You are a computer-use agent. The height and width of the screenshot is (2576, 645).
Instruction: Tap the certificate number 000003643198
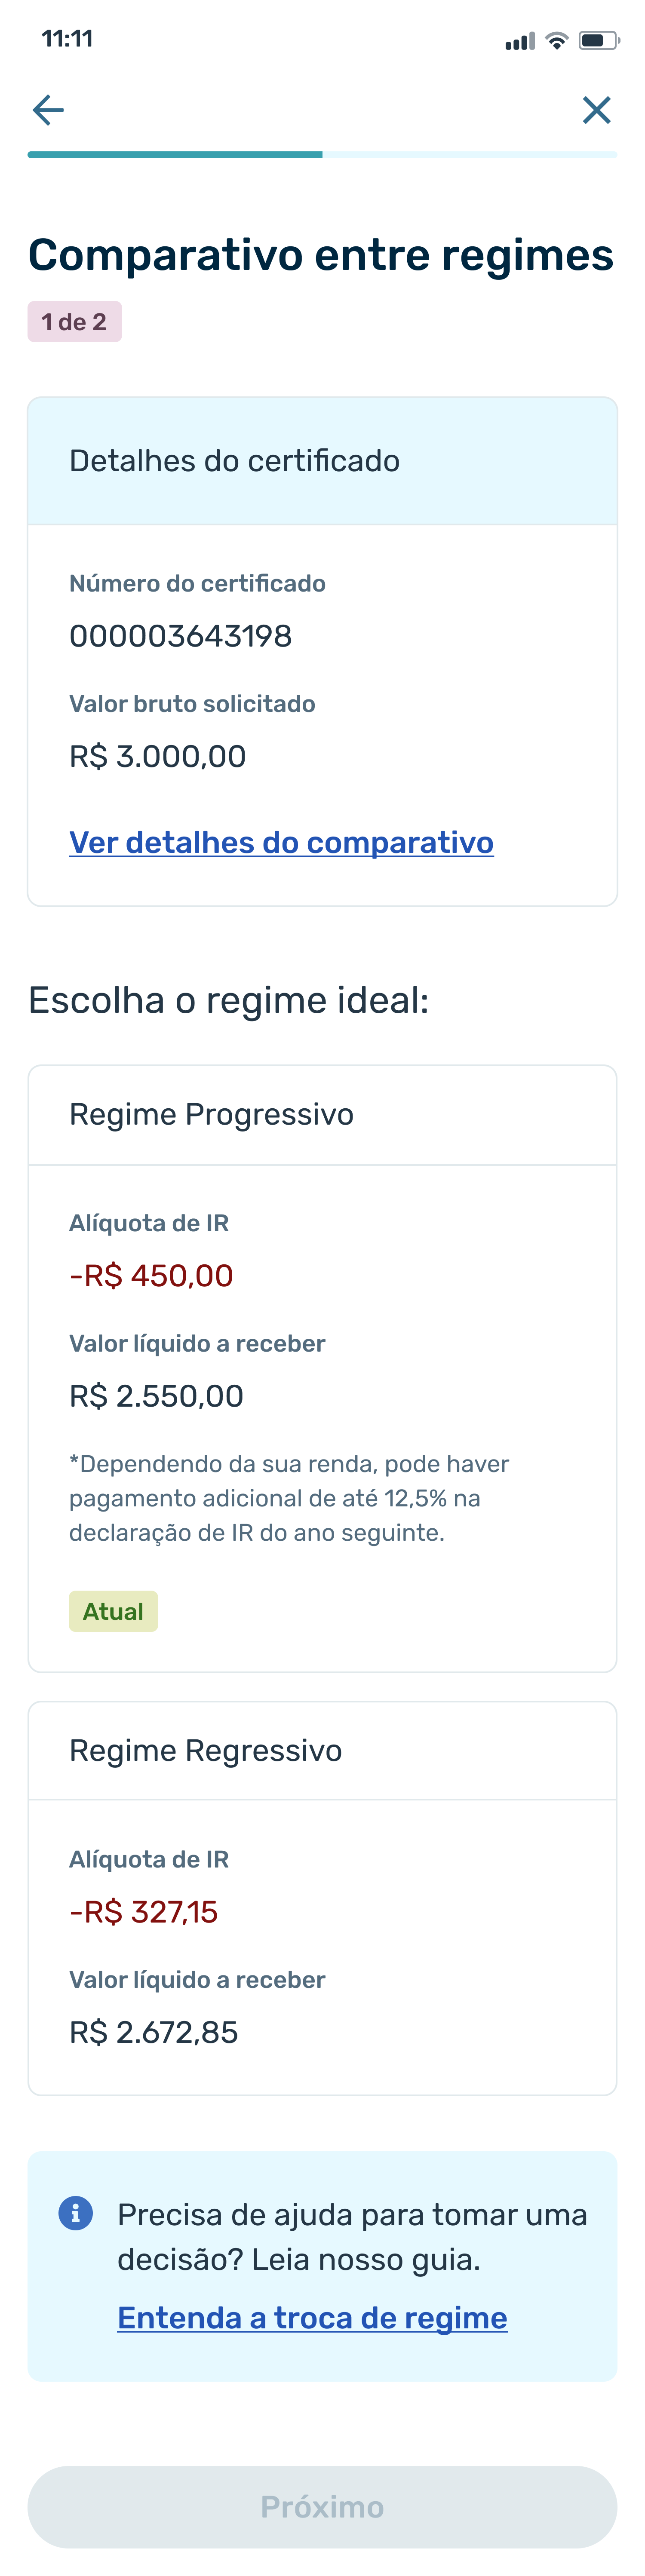pyautogui.click(x=180, y=636)
